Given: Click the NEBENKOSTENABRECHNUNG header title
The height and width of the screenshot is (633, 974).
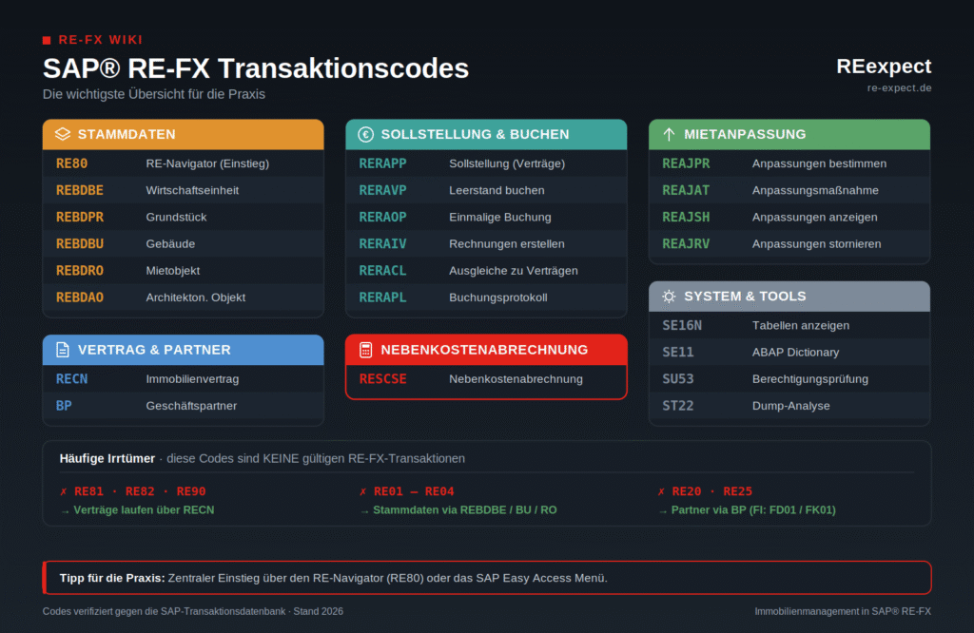Looking at the screenshot, I should pos(484,350).
